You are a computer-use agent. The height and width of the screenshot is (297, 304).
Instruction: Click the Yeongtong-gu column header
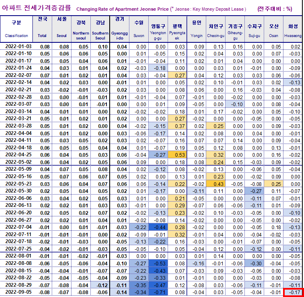pyautogui.click(x=158, y=29)
